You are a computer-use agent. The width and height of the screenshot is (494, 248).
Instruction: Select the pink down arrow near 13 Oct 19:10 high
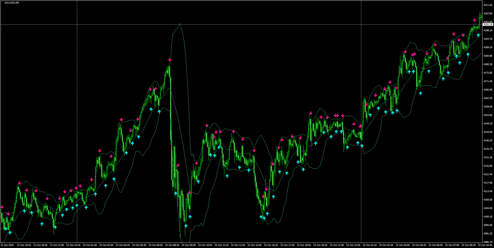click(20, 183)
